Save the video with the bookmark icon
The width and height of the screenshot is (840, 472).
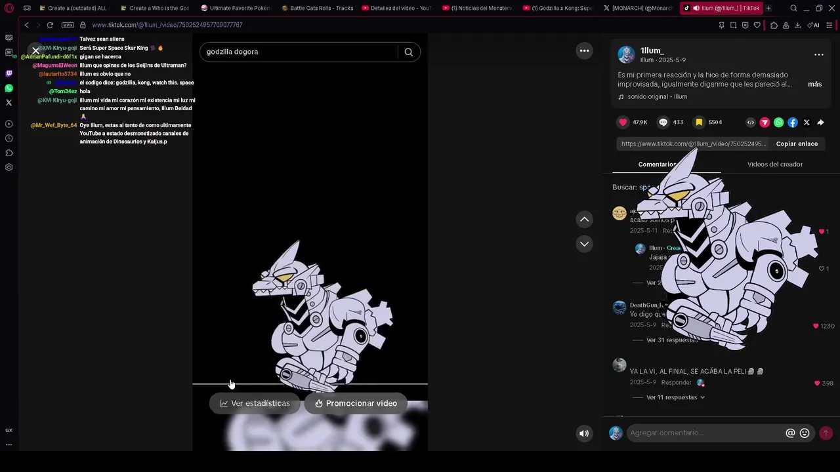coord(699,123)
